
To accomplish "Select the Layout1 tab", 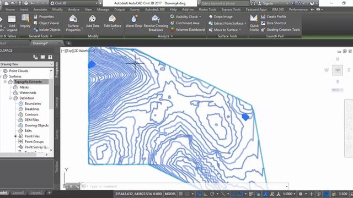I will (x=18, y=193).
